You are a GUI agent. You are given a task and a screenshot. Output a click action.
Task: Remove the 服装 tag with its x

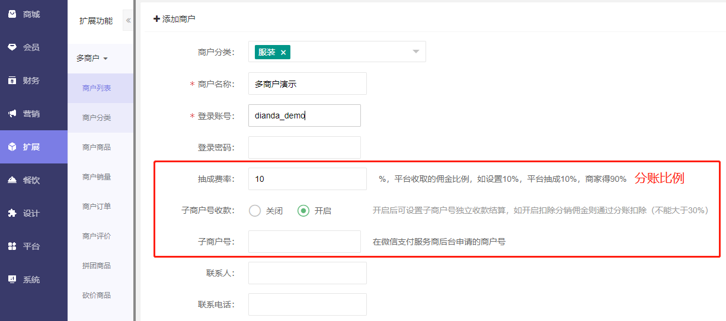[x=283, y=52]
